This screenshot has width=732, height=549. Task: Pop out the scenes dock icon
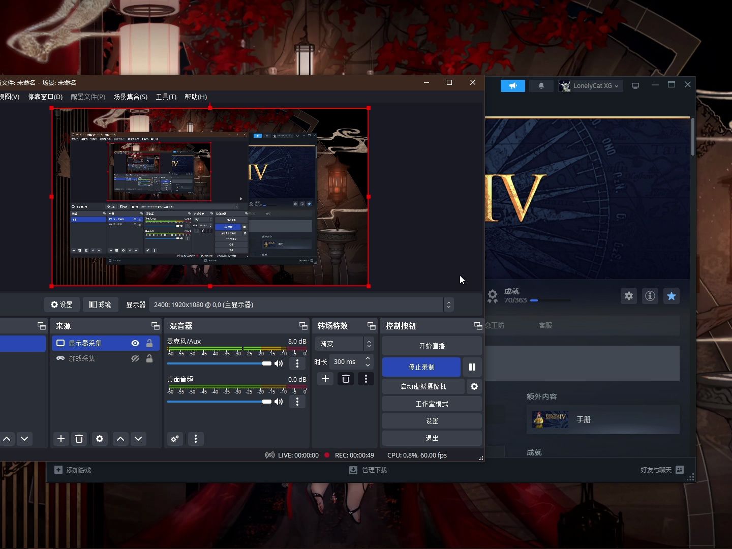pyautogui.click(x=41, y=326)
